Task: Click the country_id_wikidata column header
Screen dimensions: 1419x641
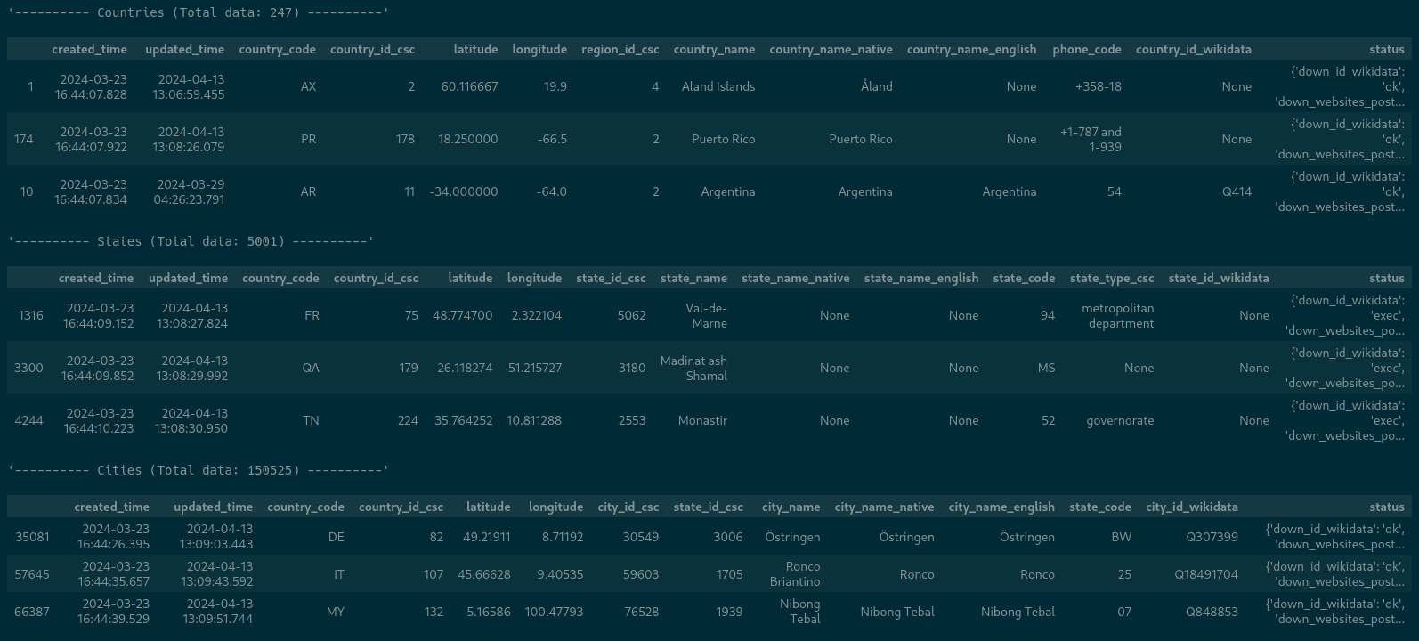Action: coord(1193,49)
